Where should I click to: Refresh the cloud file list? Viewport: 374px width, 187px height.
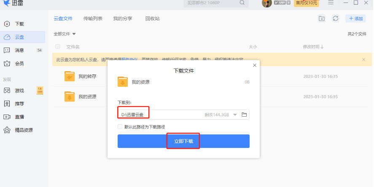[336, 19]
